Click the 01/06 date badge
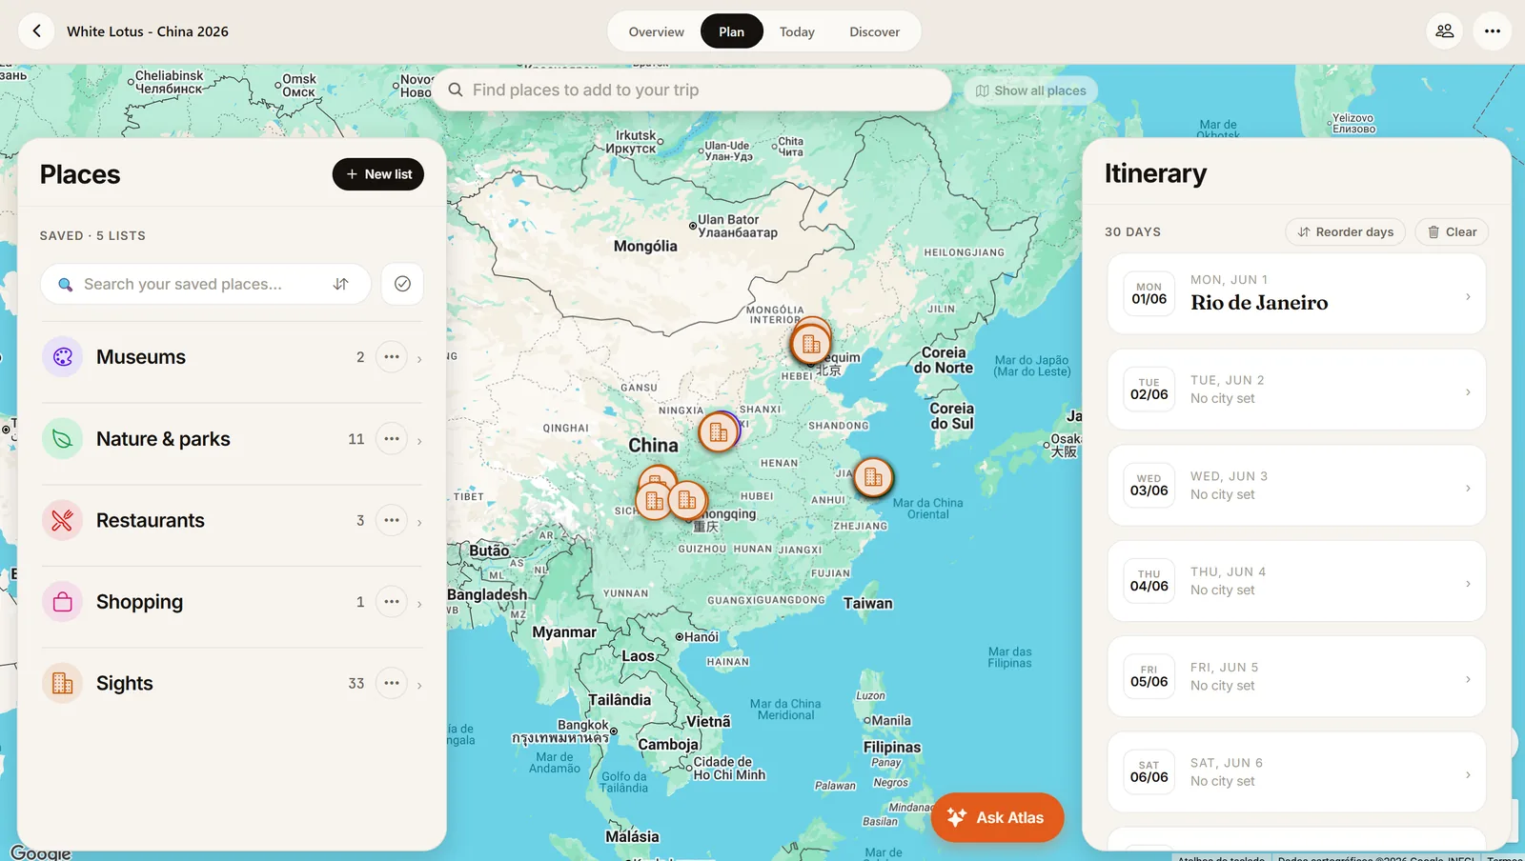Image resolution: width=1525 pixels, height=861 pixels. coord(1149,293)
